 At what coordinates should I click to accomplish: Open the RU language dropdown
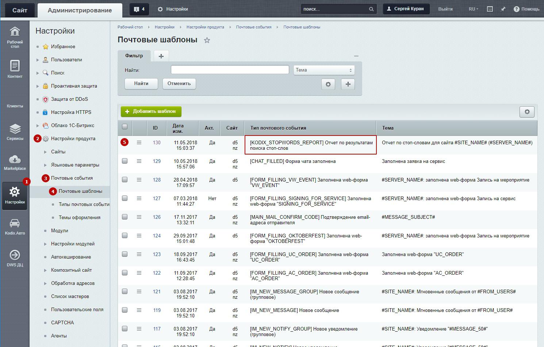pyautogui.click(x=474, y=9)
